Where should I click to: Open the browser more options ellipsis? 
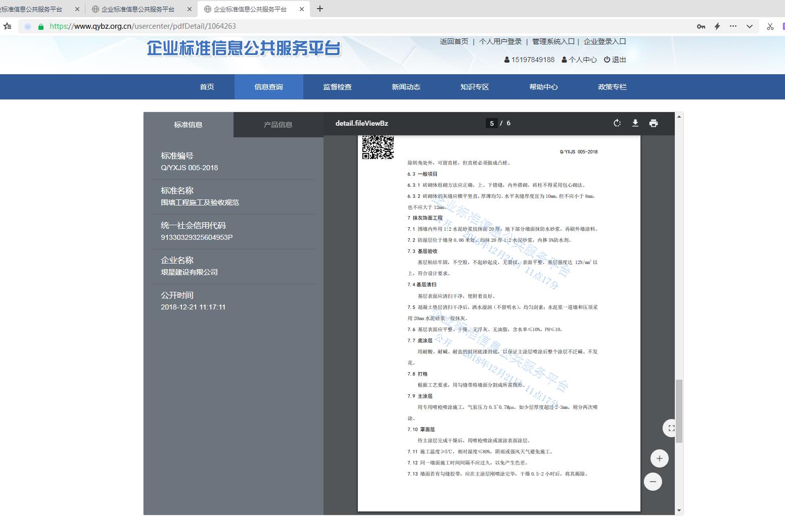pyautogui.click(x=733, y=26)
